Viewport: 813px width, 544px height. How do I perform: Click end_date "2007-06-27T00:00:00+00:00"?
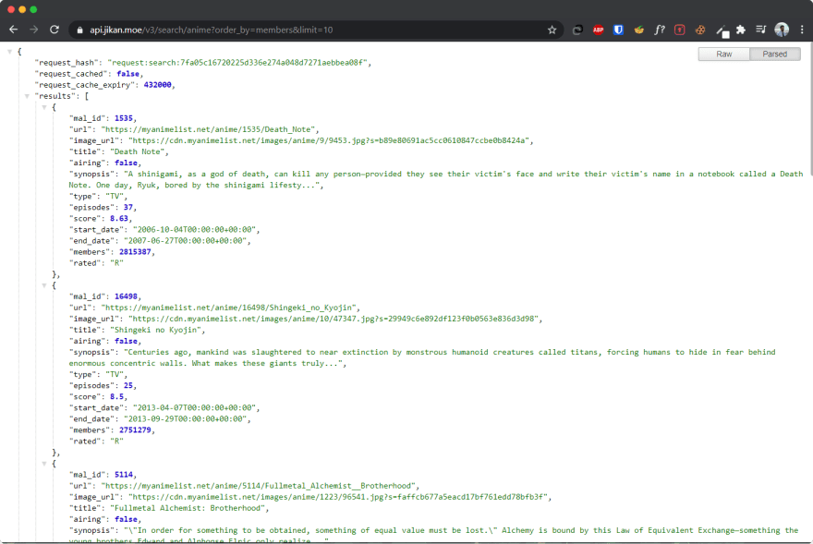(186, 241)
